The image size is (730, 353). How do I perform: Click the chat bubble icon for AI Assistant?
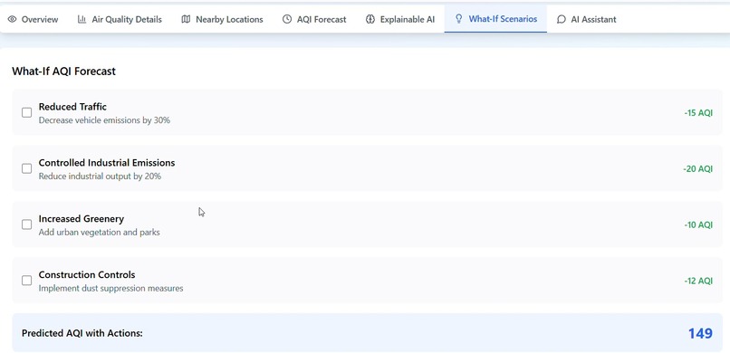[562, 20]
